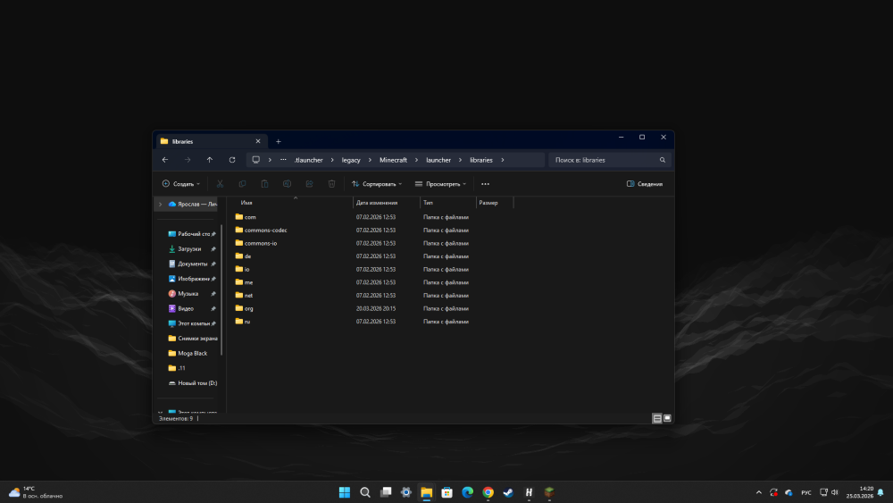Click the Paste clipboard icon
The image size is (893, 503).
265,184
